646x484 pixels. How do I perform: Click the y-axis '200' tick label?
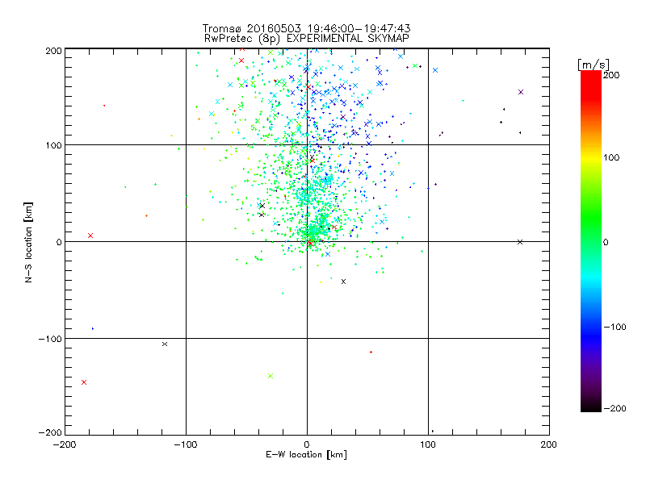[53, 51]
